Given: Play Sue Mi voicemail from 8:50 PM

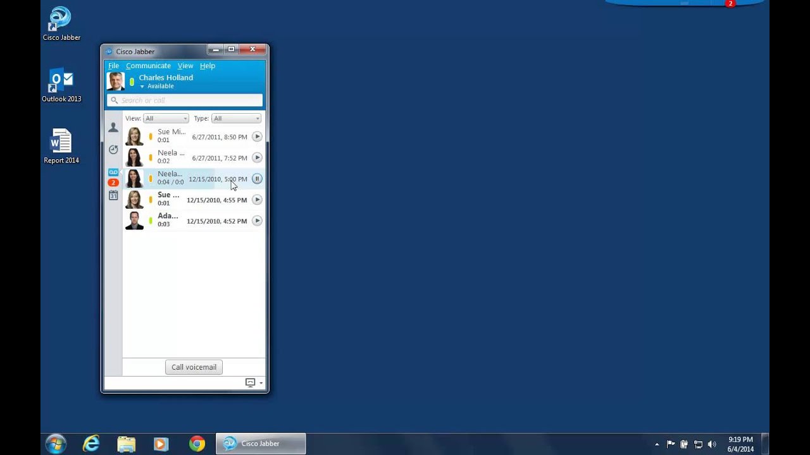Looking at the screenshot, I should point(257,136).
